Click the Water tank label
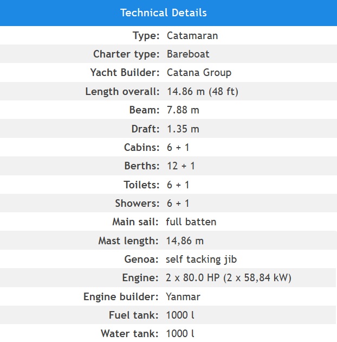 click(129, 334)
